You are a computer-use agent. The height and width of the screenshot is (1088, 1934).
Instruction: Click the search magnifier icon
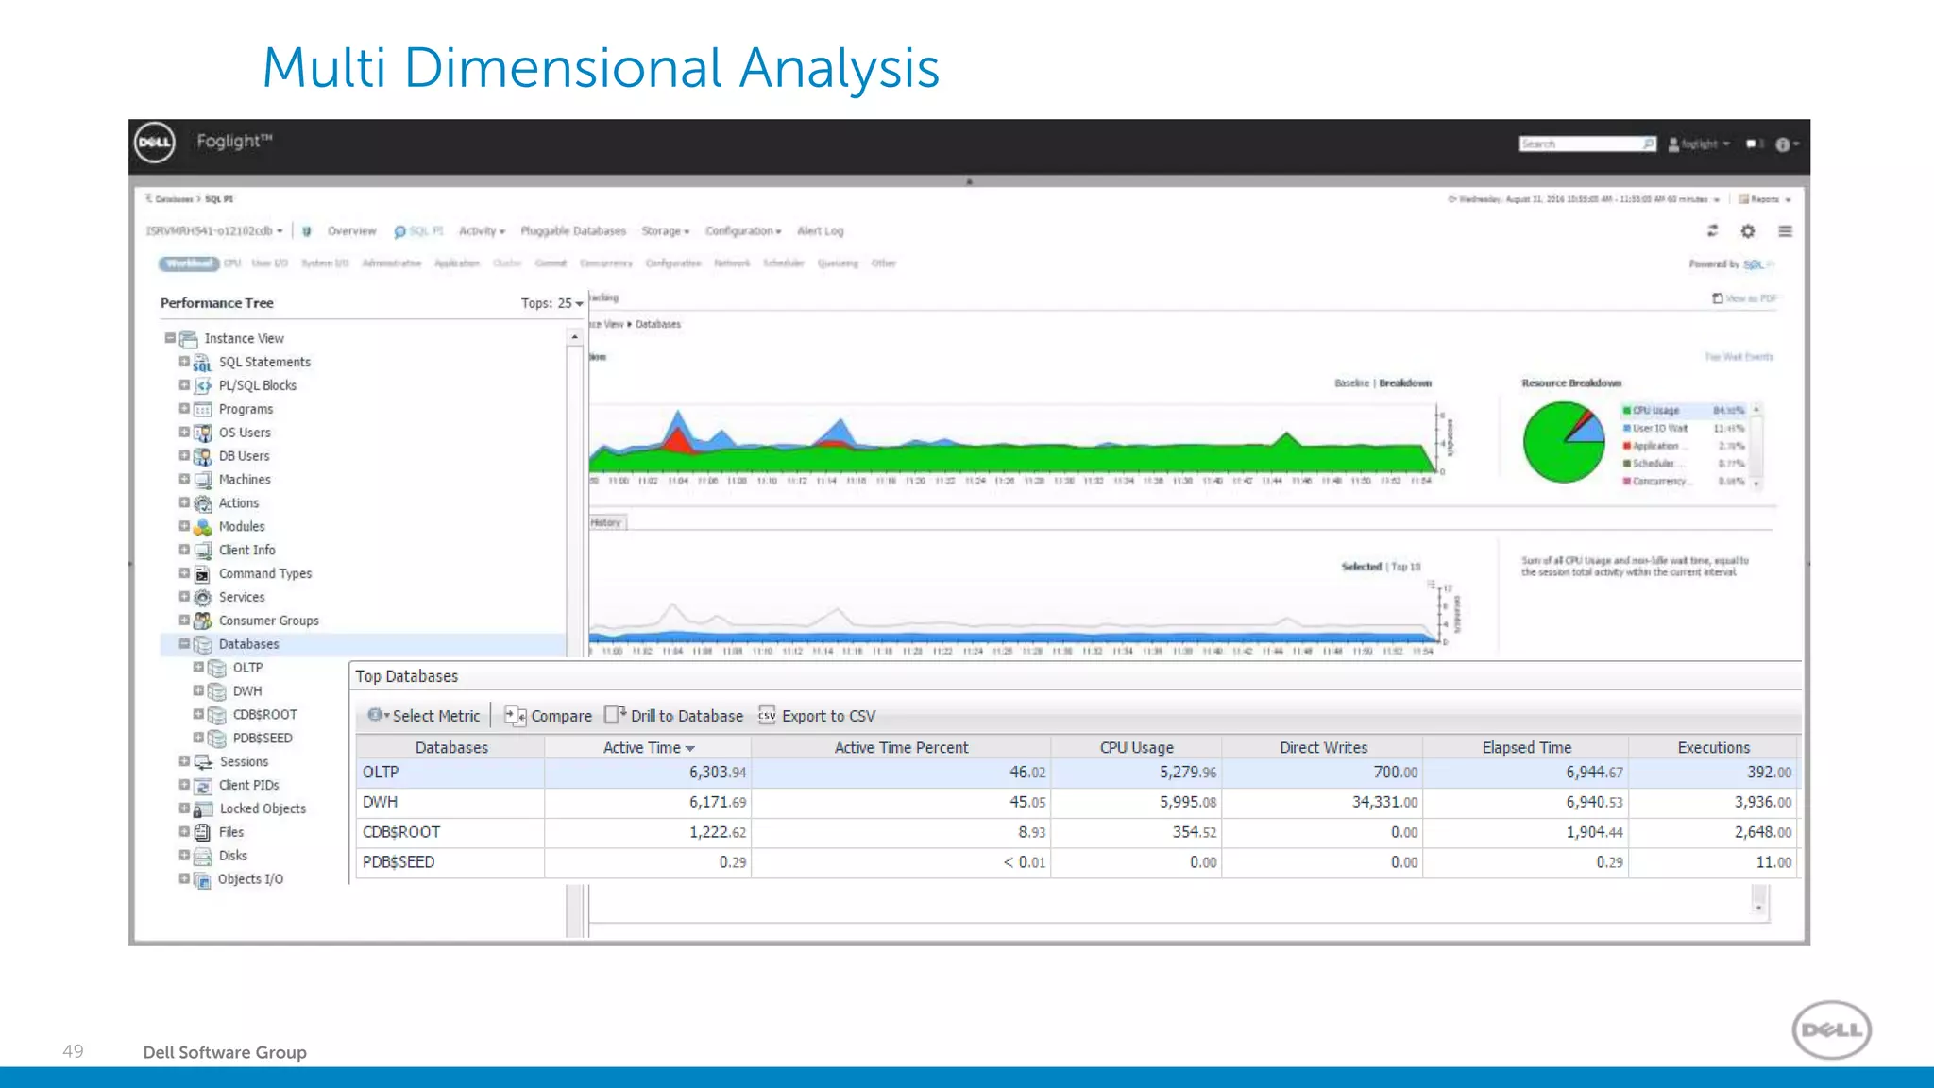click(1648, 144)
